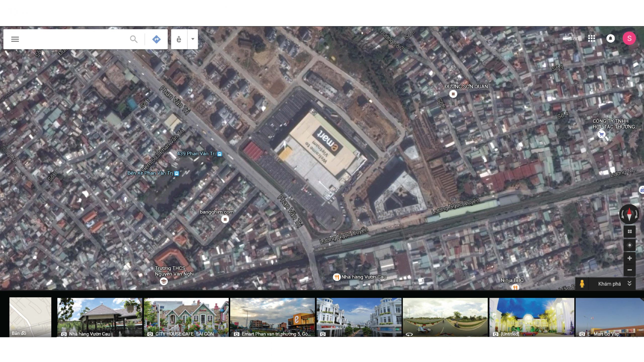
Task: Open CITY HOUSE CAFE- SÀI GÒN photo
Action: click(x=186, y=317)
